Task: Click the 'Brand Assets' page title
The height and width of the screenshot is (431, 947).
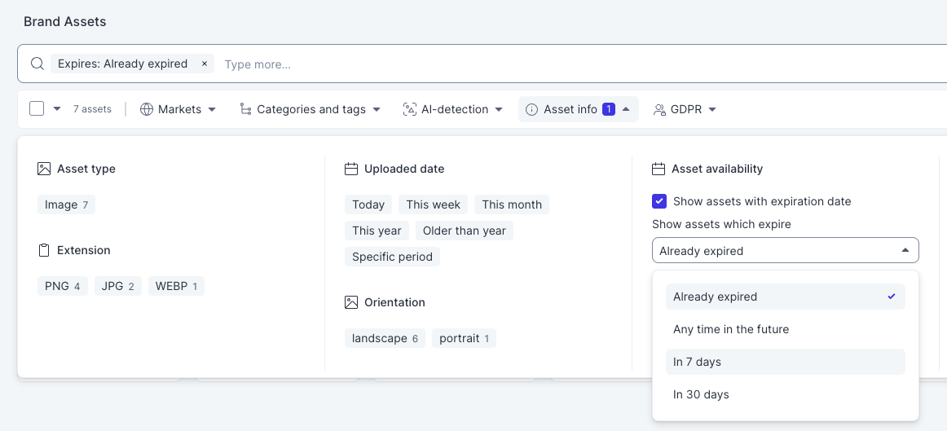Action: tap(64, 22)
